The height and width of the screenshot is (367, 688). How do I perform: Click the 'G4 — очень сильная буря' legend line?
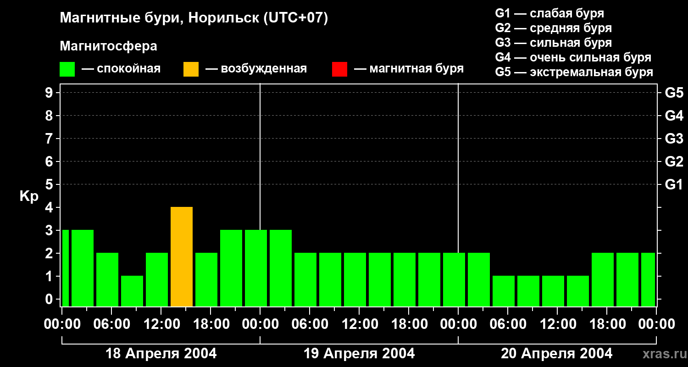573,57
